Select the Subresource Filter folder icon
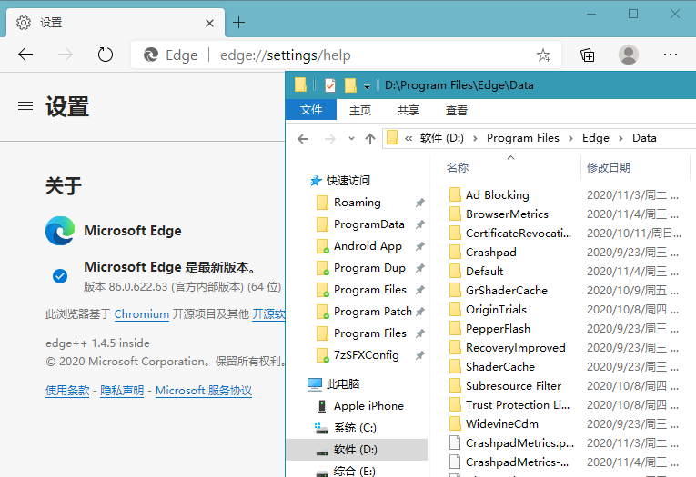Screen dimensions: 696x477 [455, 385]
